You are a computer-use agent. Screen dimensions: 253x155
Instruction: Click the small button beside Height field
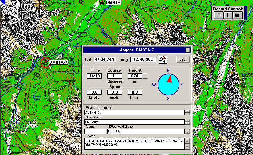145,76
